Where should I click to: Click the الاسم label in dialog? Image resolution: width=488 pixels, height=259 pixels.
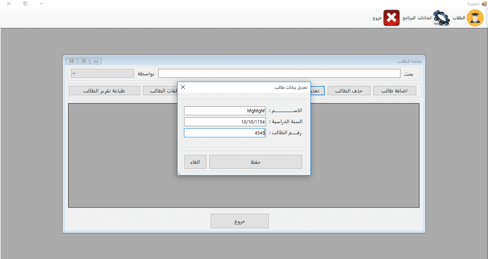pyautogui.click(x=286, y=110)
